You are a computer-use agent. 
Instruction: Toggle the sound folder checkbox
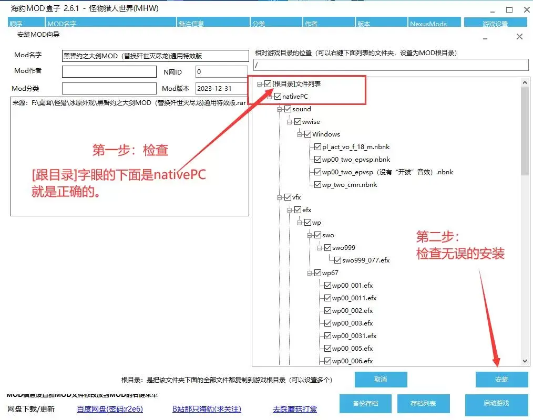288,109
